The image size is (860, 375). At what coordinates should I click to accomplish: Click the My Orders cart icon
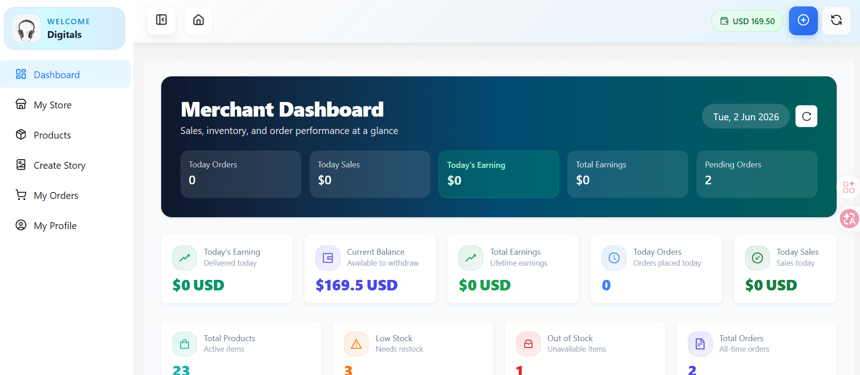coord(21,195)
